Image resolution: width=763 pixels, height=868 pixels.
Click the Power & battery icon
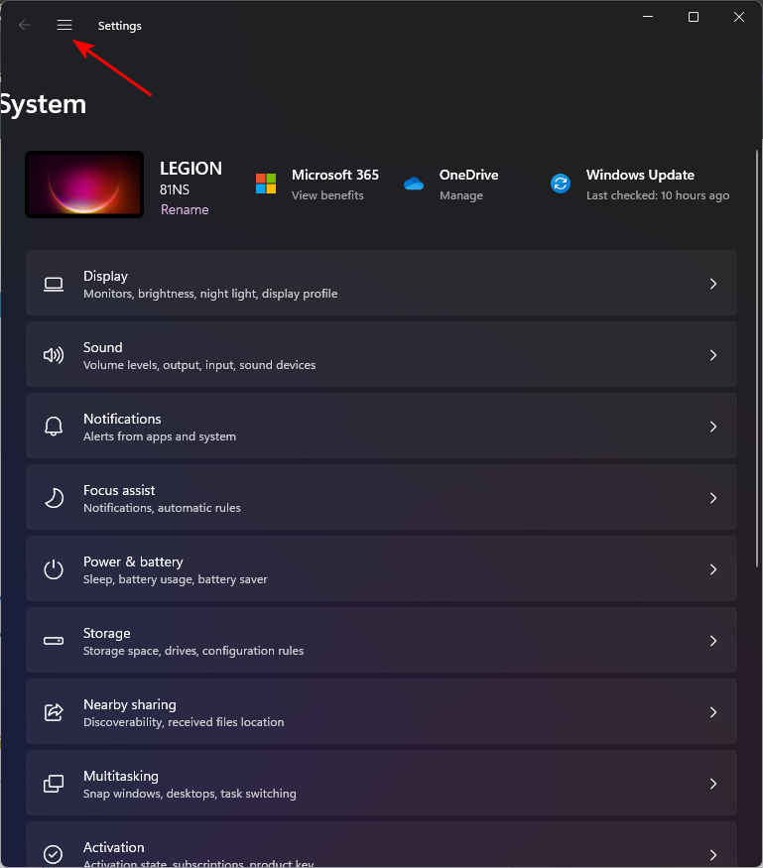click(54, 569)
